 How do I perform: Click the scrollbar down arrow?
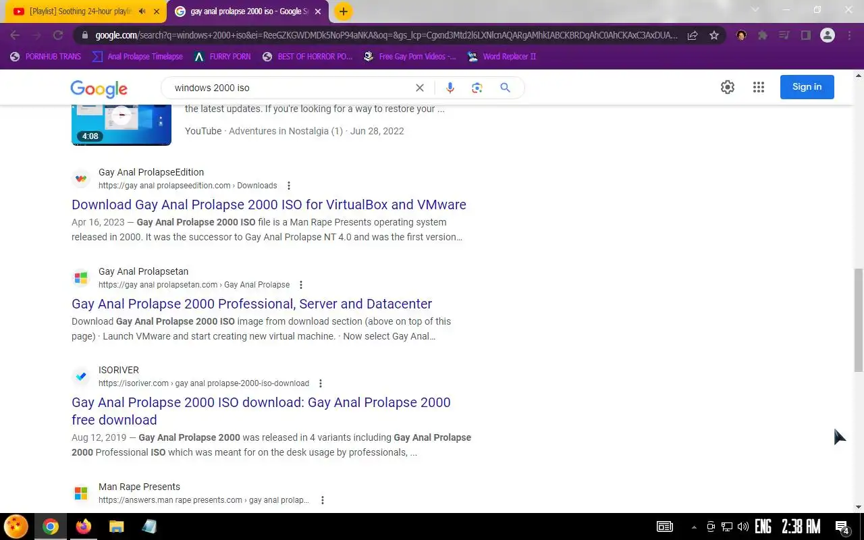[859, 507]
